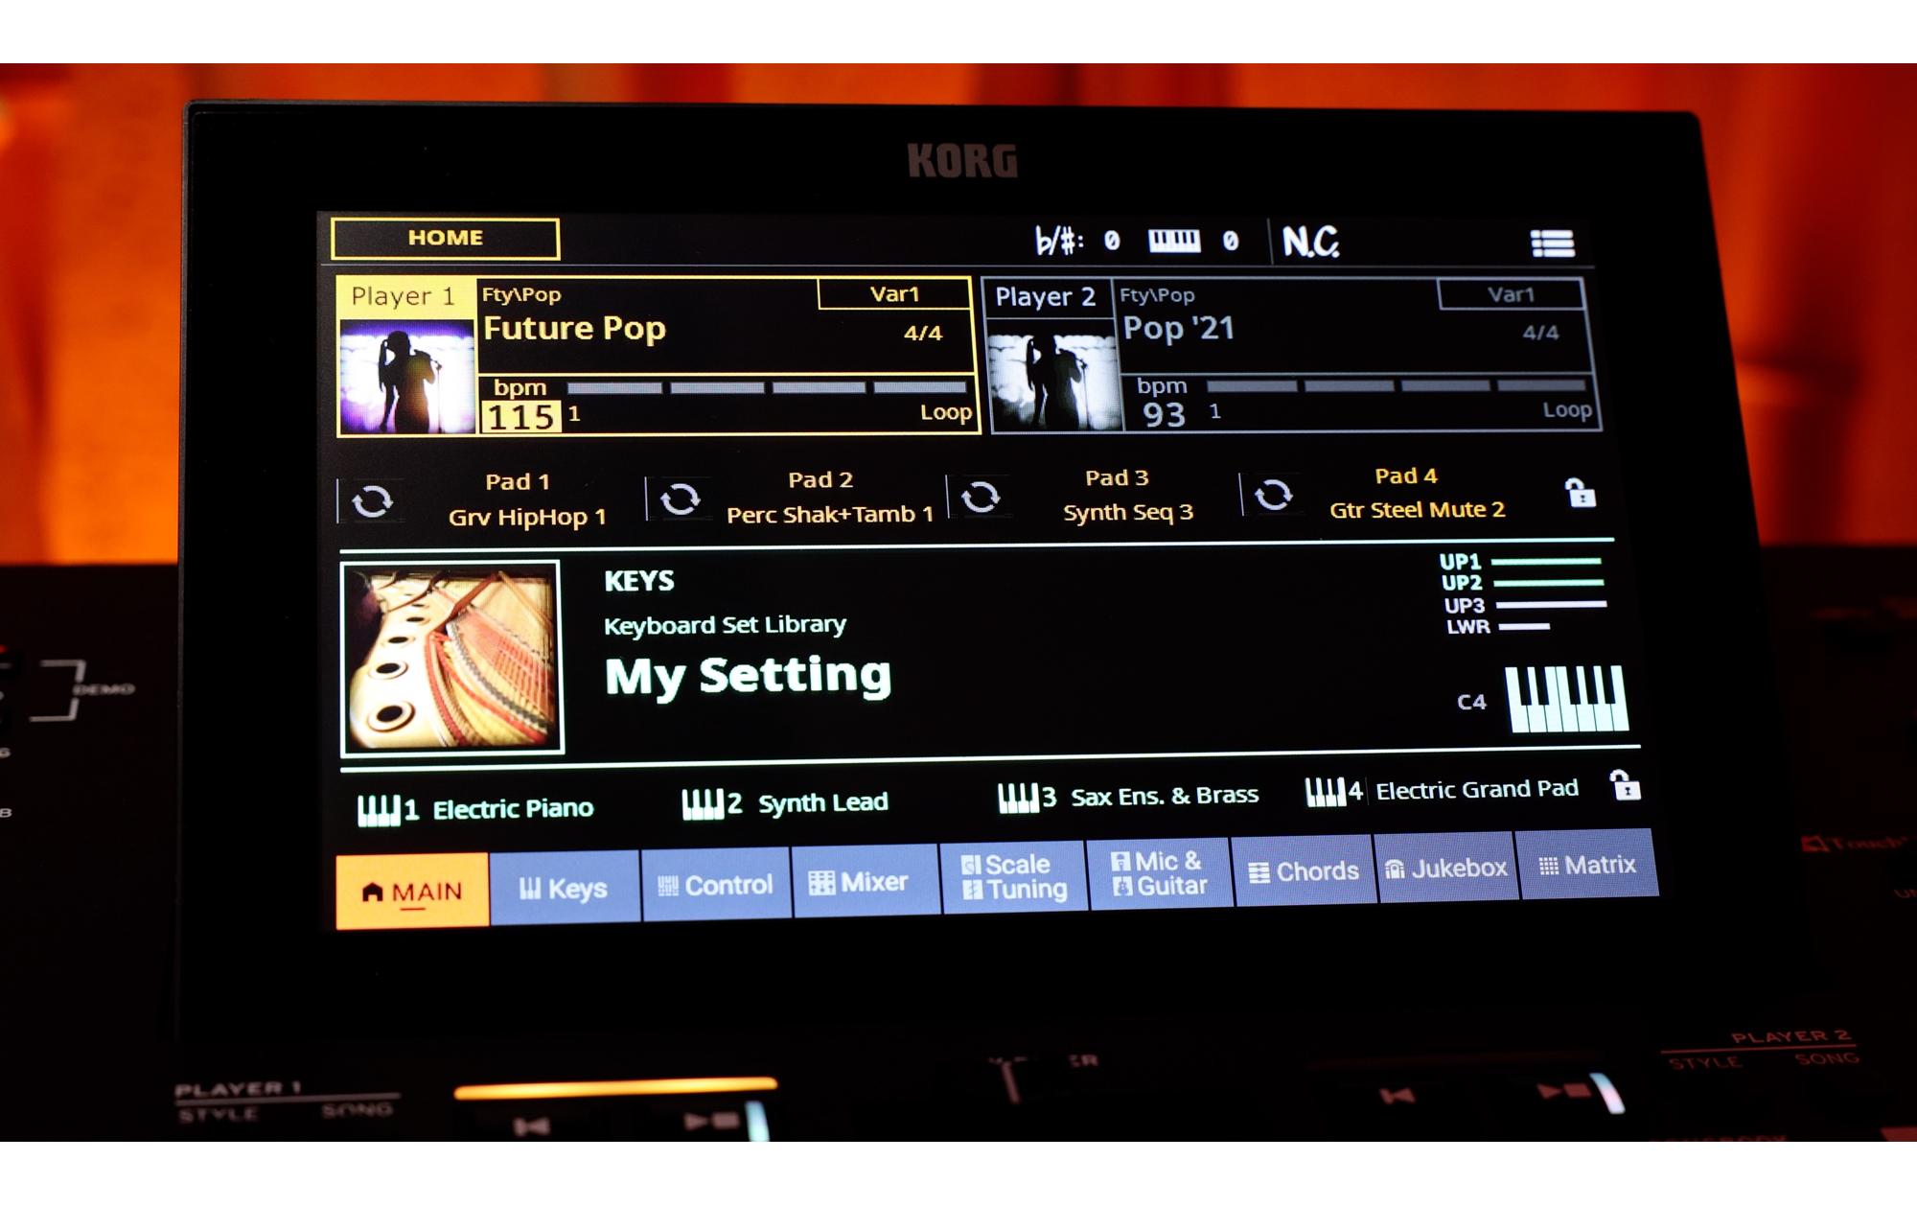Select the Pop '21 style name

coord(1178,329)
